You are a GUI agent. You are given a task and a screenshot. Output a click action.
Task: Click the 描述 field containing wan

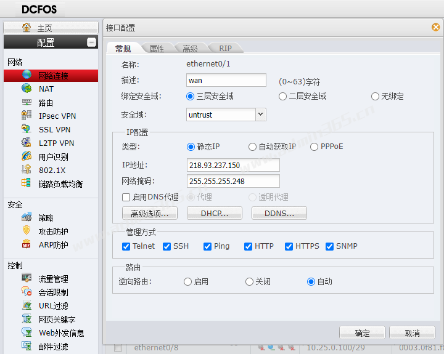226,80
